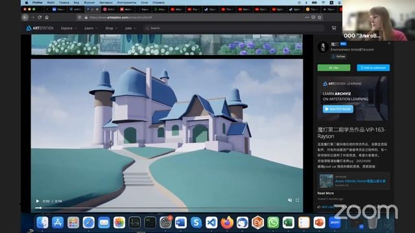Unmute the video with the speaker icon
The image size is (415, 233).
(x=290, y=200)
